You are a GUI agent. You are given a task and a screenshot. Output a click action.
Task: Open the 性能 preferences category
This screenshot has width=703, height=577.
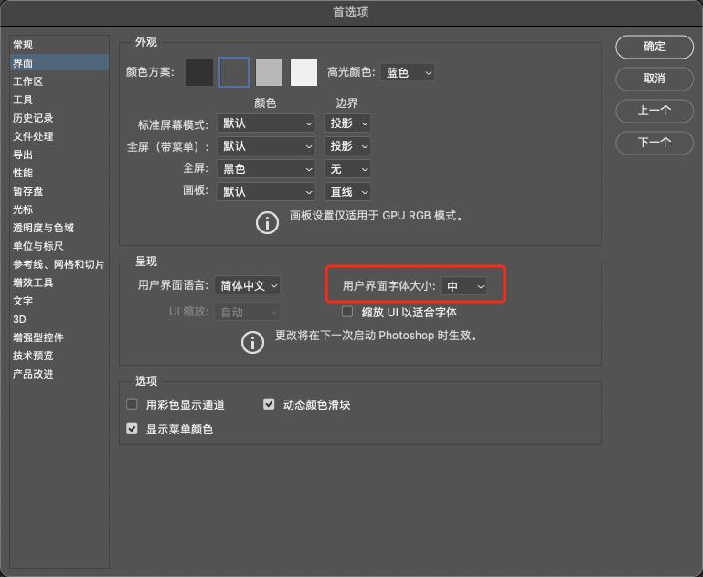tap(59, 173)
